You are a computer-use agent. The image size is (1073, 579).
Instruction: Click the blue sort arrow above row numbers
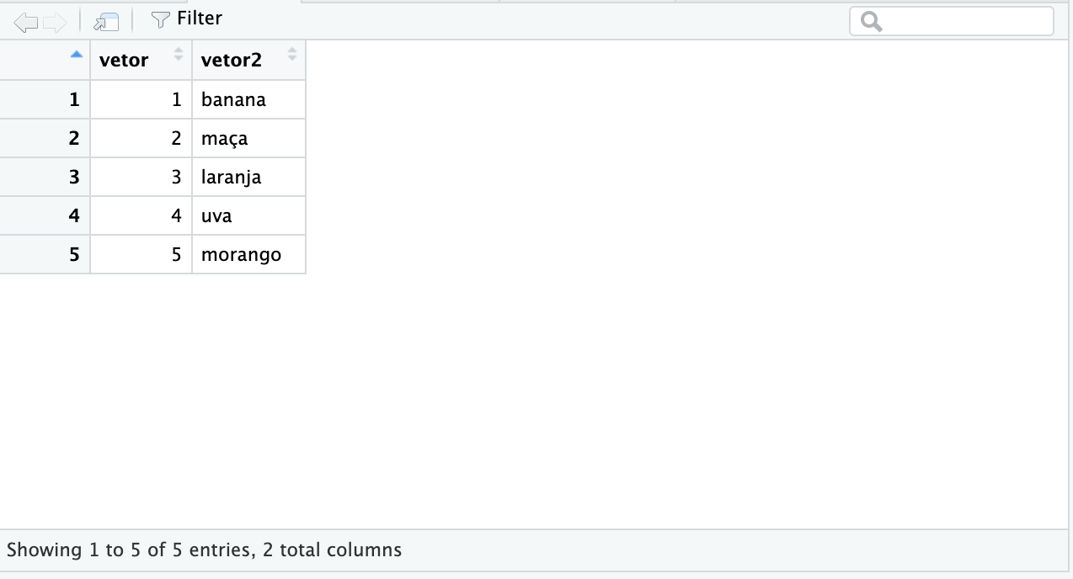tap(77, 55)
